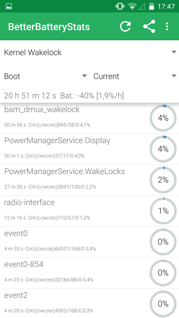This screenshot has width=179, height=318.
Task: Open the event0 wakelock row
Action: coord(89,242)
